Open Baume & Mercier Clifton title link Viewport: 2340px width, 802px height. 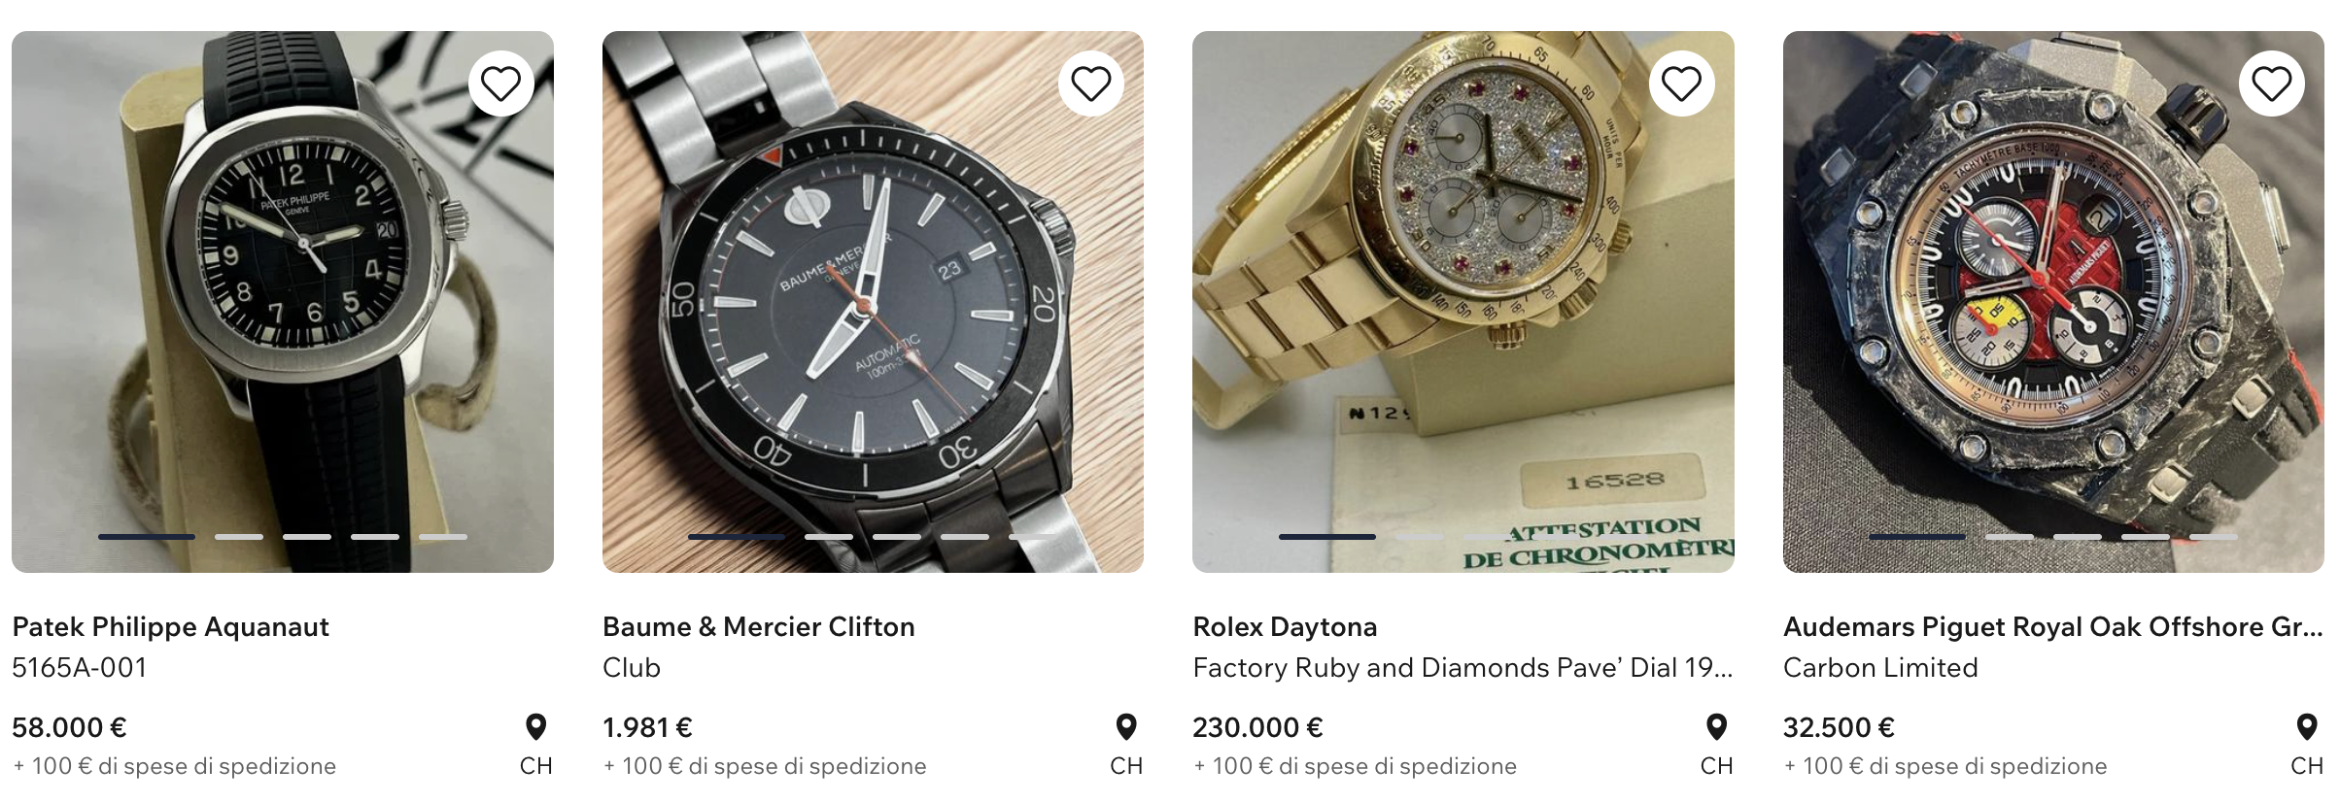click(758, 627)
